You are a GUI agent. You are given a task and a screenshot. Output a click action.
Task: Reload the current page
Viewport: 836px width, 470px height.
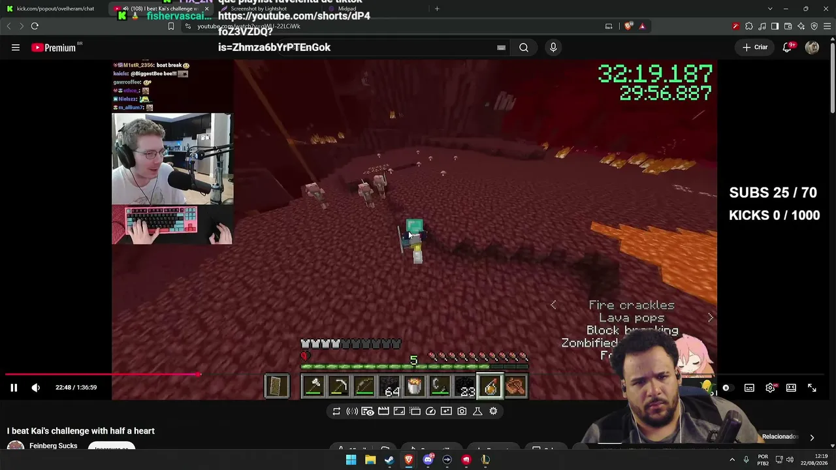coord(35,26)
